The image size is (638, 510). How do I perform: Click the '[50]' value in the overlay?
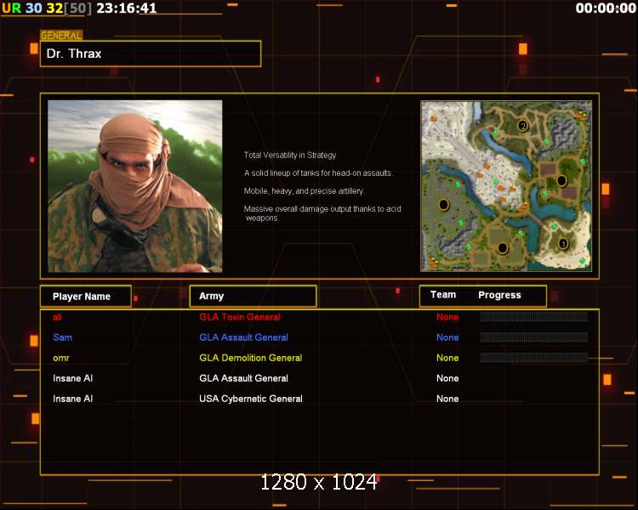[78, 8]
